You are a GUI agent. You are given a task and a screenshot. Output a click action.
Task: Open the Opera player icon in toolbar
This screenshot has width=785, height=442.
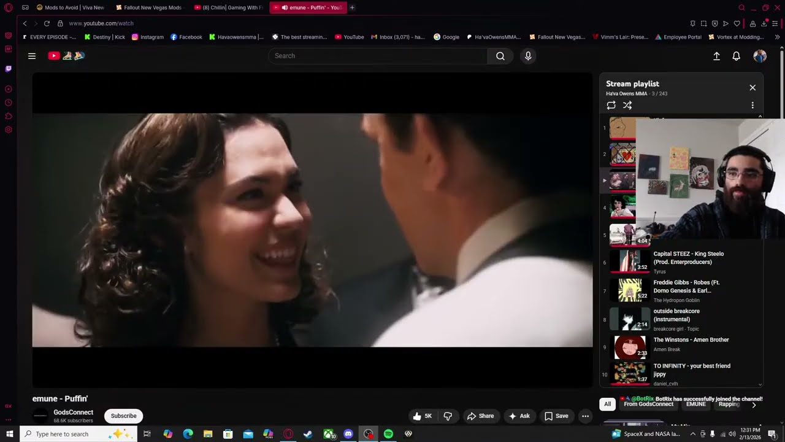tap(726, 23)
